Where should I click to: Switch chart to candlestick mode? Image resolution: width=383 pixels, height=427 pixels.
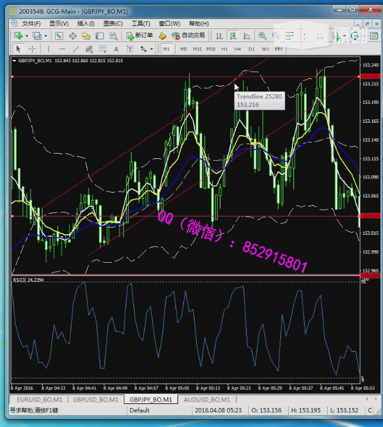coord(233,36)
